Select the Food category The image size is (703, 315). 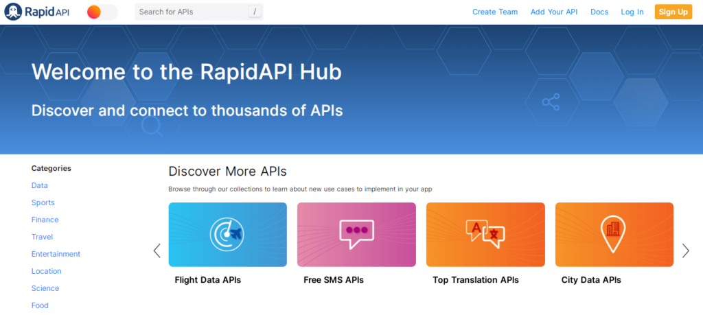coord(40,305)
